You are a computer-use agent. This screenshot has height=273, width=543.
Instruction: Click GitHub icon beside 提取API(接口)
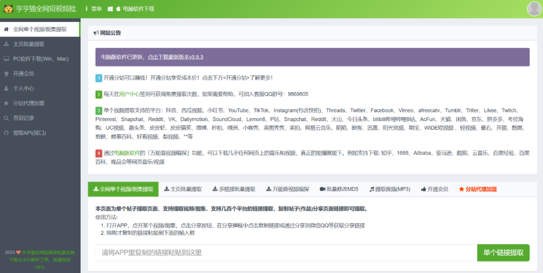[6, 133]
